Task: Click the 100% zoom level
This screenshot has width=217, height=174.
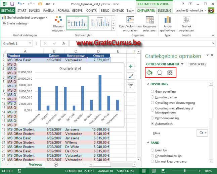Action: (x=208, y=171)
